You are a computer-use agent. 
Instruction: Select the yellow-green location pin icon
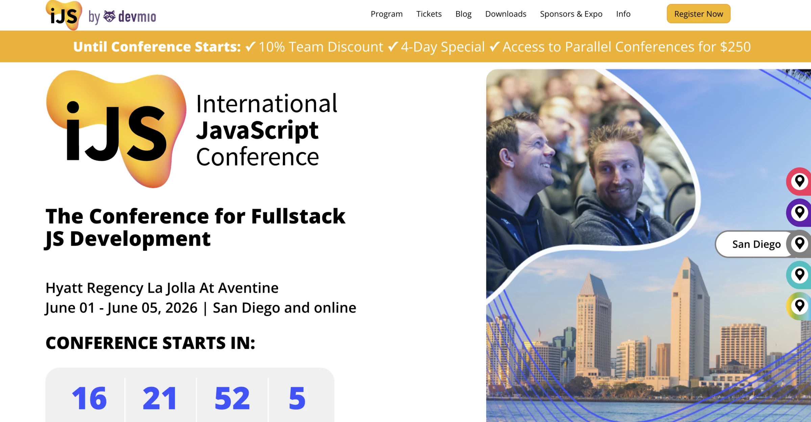point(799,306)
